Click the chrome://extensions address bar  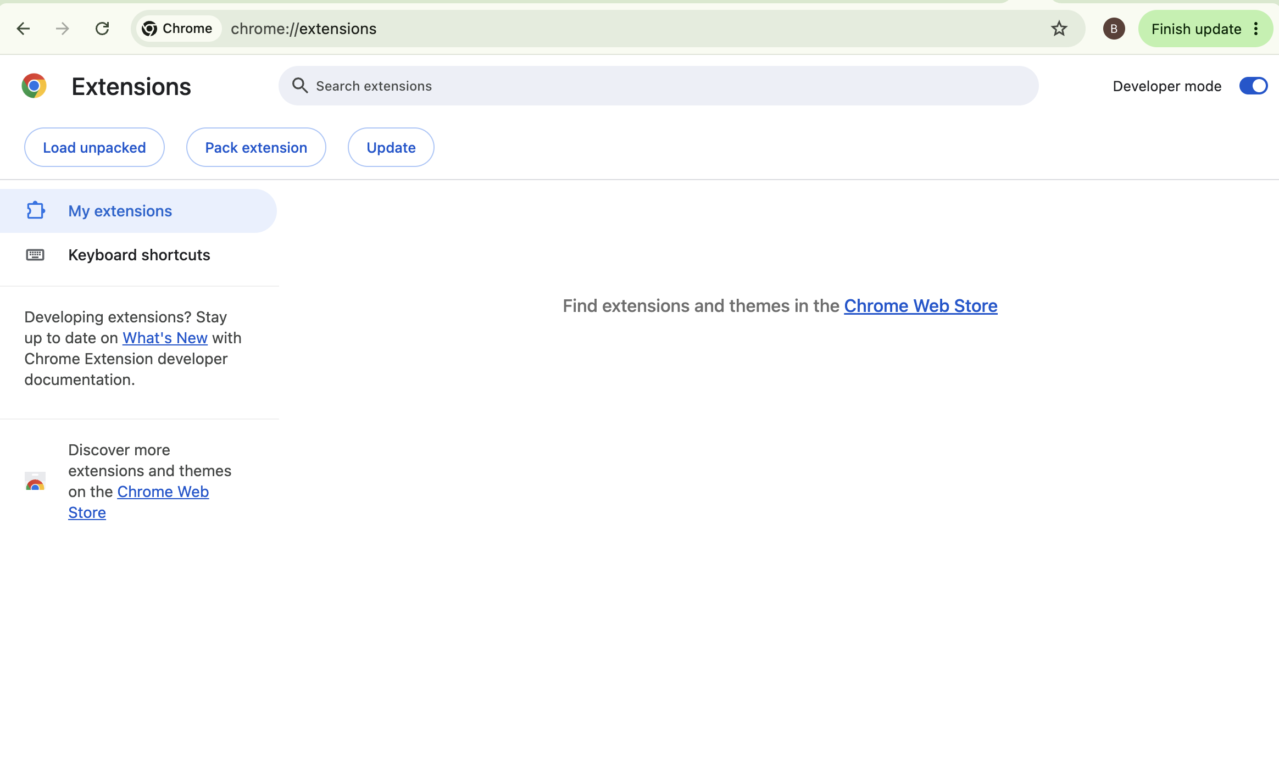tap(607, 29)
